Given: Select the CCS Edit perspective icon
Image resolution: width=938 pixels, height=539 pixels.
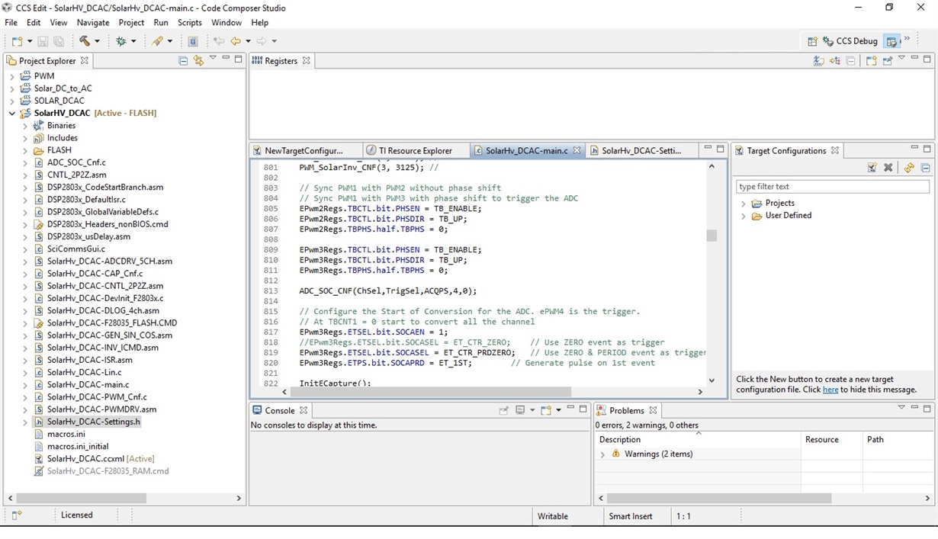Looking at the screenshot, I should [891, 41].
